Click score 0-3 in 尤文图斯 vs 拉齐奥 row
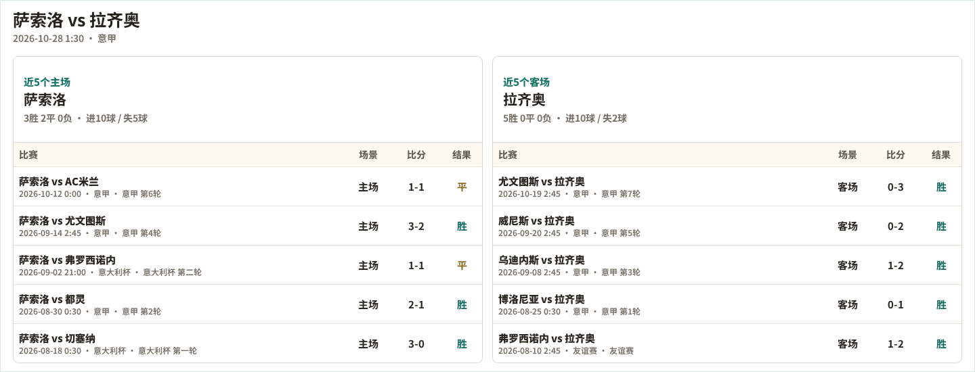 [896, 187]
